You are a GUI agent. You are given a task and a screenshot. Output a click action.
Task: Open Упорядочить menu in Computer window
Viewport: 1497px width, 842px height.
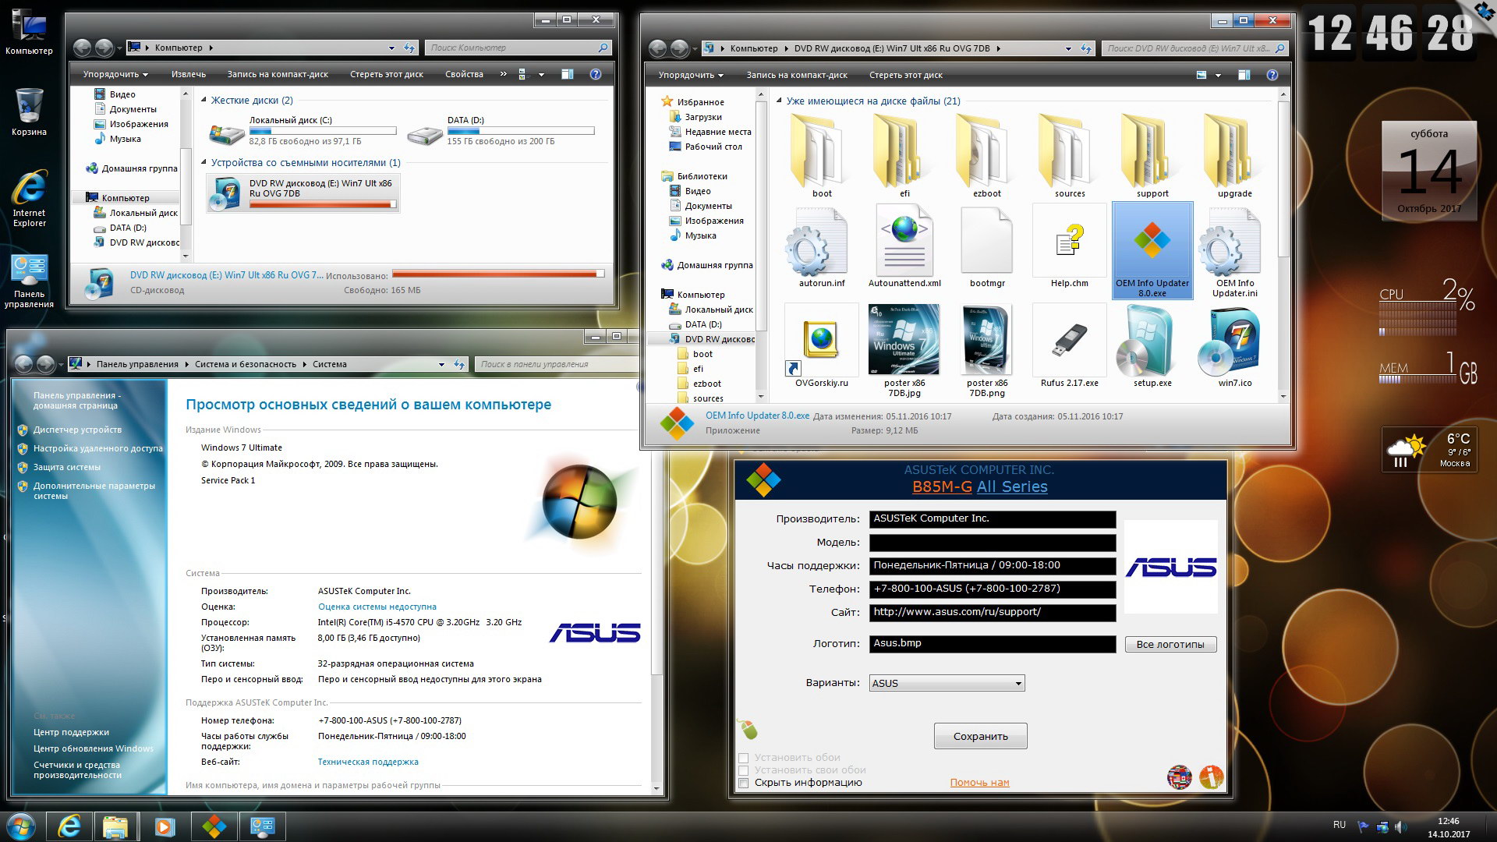click(115, 74)
